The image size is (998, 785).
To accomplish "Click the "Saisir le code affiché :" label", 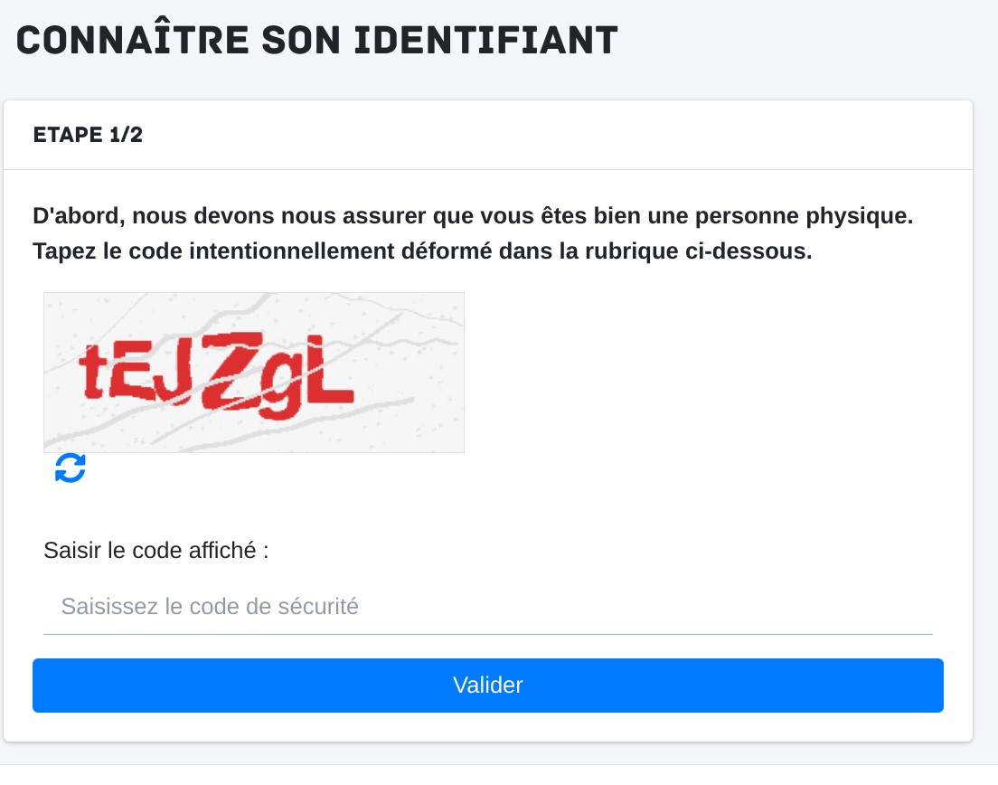I will [156, 550].
